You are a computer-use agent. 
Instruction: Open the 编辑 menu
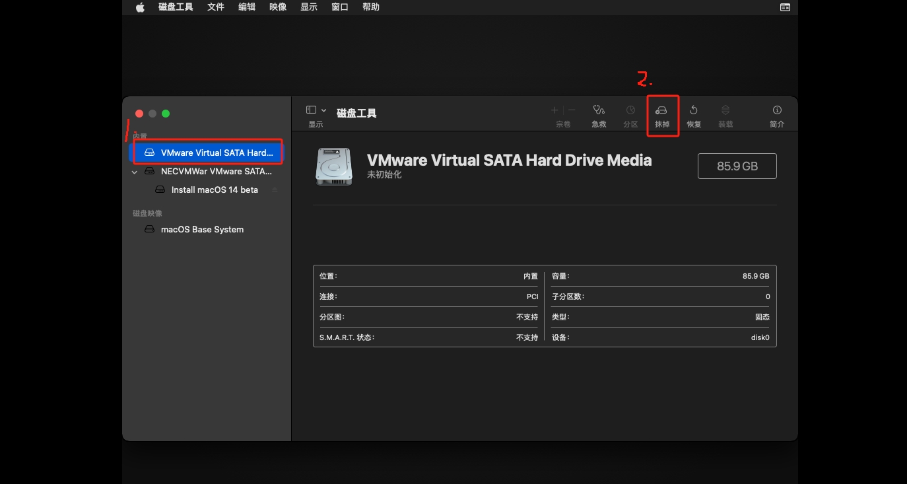(247, 7)
